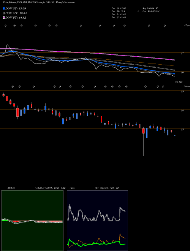The image size is (190, 251).
Task: Click the 'Pre O: 12.62' value
Action: [x=119, y=8]
